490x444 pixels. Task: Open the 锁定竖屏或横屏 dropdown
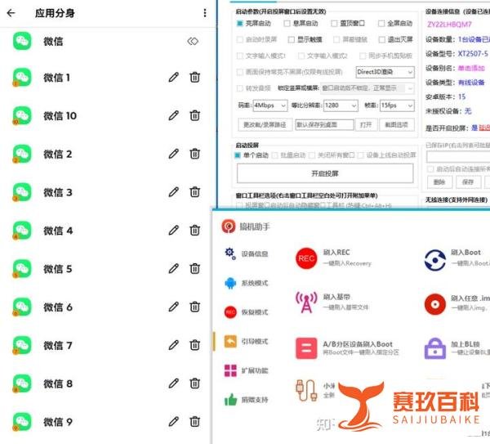coord(367,88)
